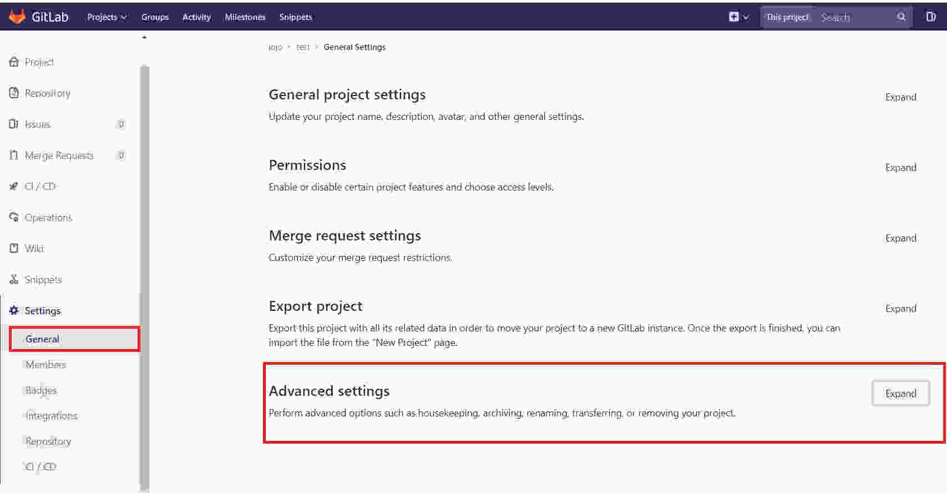Click the Repository file icon in sidebar
947x493 pixels.
(x=14, y=93)
